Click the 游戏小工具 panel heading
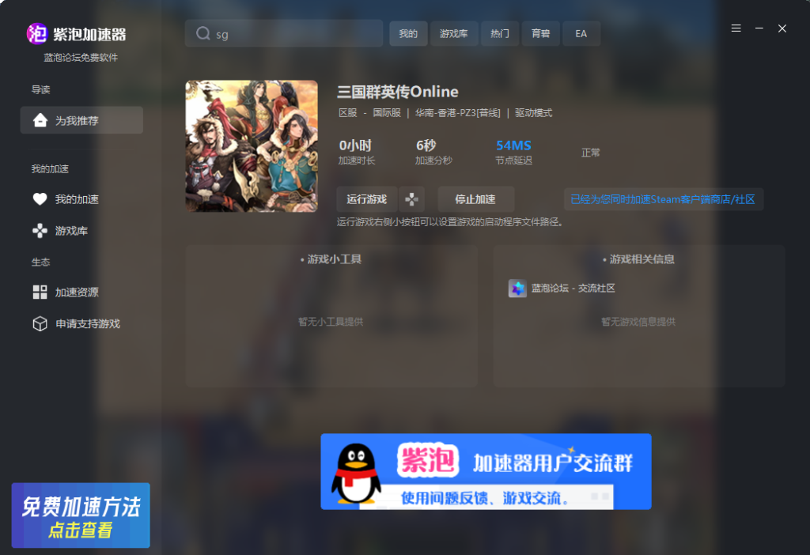Viewport: 810px width, 555px height. 331,259
